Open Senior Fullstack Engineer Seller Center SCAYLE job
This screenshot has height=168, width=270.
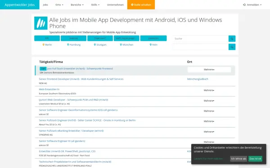point(87,121)
